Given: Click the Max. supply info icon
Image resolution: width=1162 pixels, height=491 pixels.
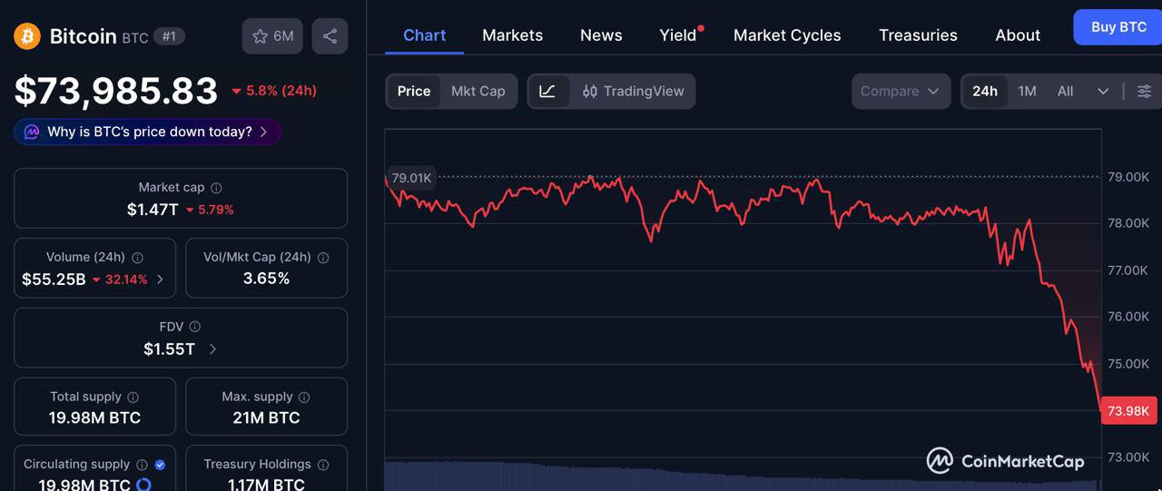Looking at the screenshot, I should tap(304, 398).
